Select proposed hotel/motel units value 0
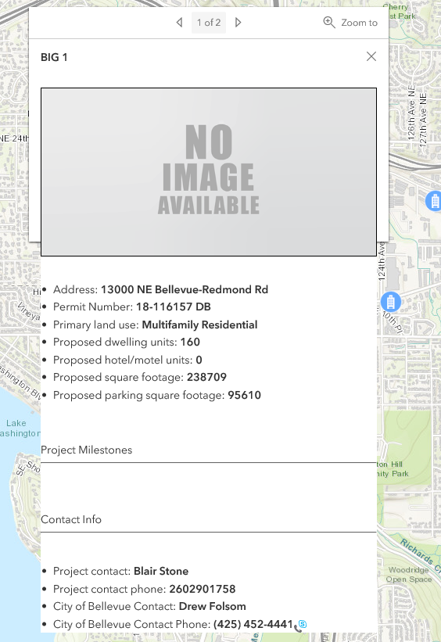Image resolution: width=441 pixels, height=642 pixels. pyautogui.click(x=199, y=360)
